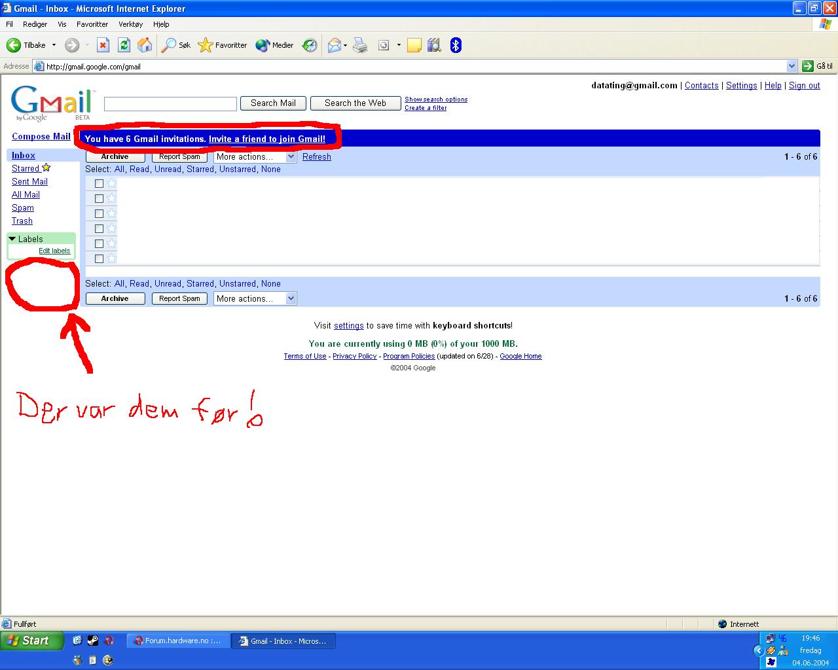
Task: Open the Søk search pane
Action: 176,45
